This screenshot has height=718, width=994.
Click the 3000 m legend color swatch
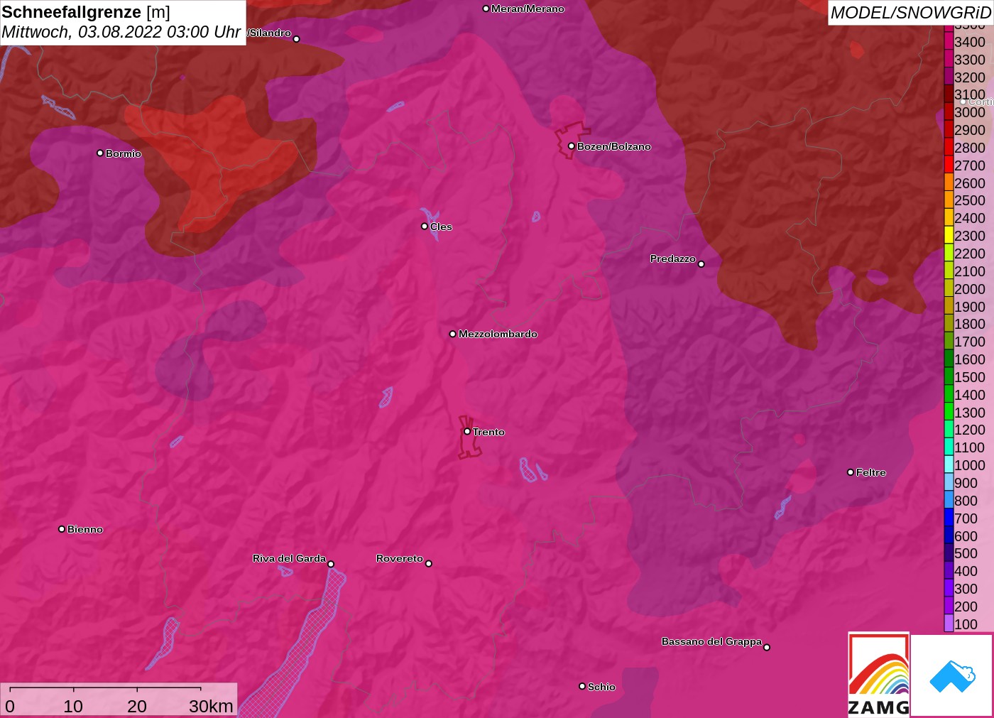pyautogui.click(x=949, y=112)
